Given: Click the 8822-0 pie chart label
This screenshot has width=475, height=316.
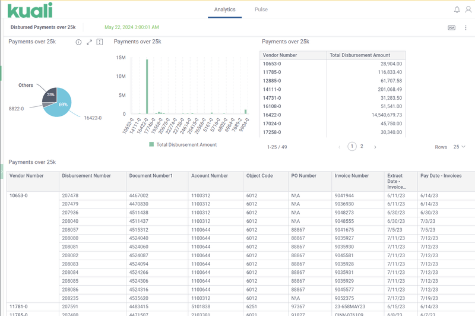Looking at the screenshot, I should [x=17, y=109].
